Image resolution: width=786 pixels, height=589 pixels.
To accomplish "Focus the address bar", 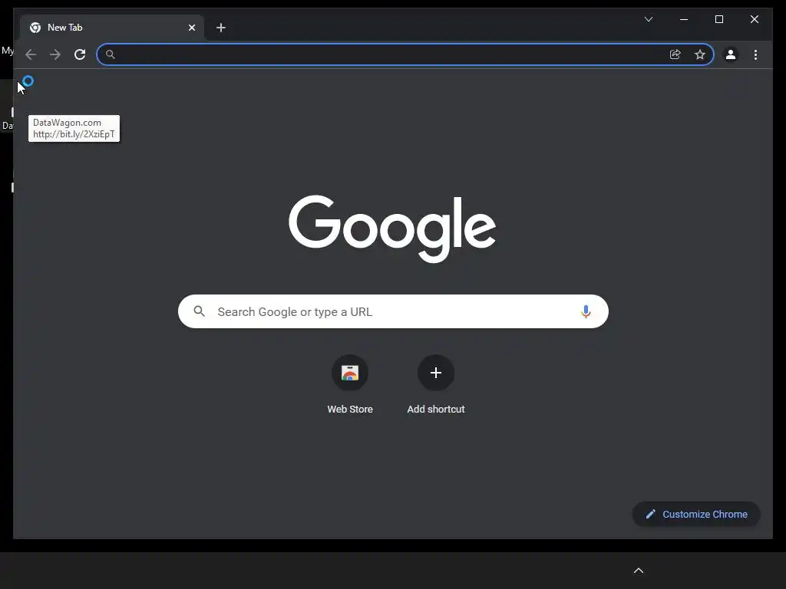I will [x=405, y=54].
